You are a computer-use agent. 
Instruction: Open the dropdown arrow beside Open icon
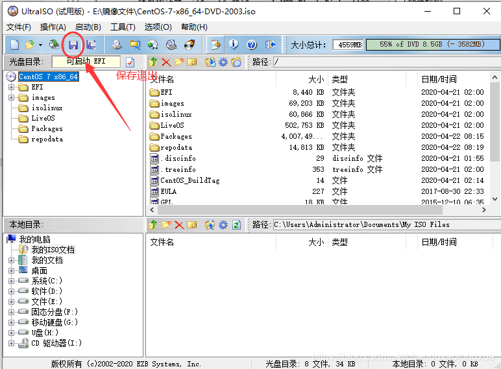pyautogui.click(x=40, y=45)
